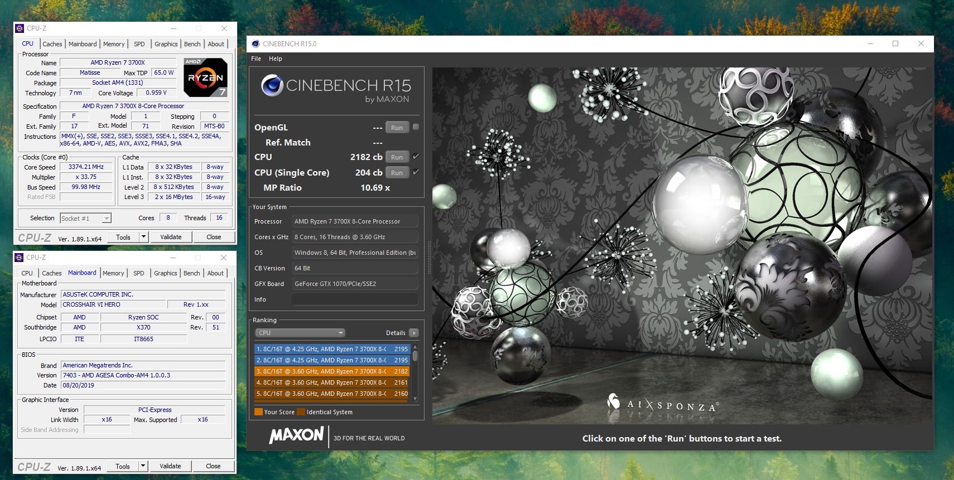Image resolution: width=954 pixels, height=480 pixels.
Task: Click the Name field 'AMD Ryzen 7 3700X'
Action: tap(118, 62)
